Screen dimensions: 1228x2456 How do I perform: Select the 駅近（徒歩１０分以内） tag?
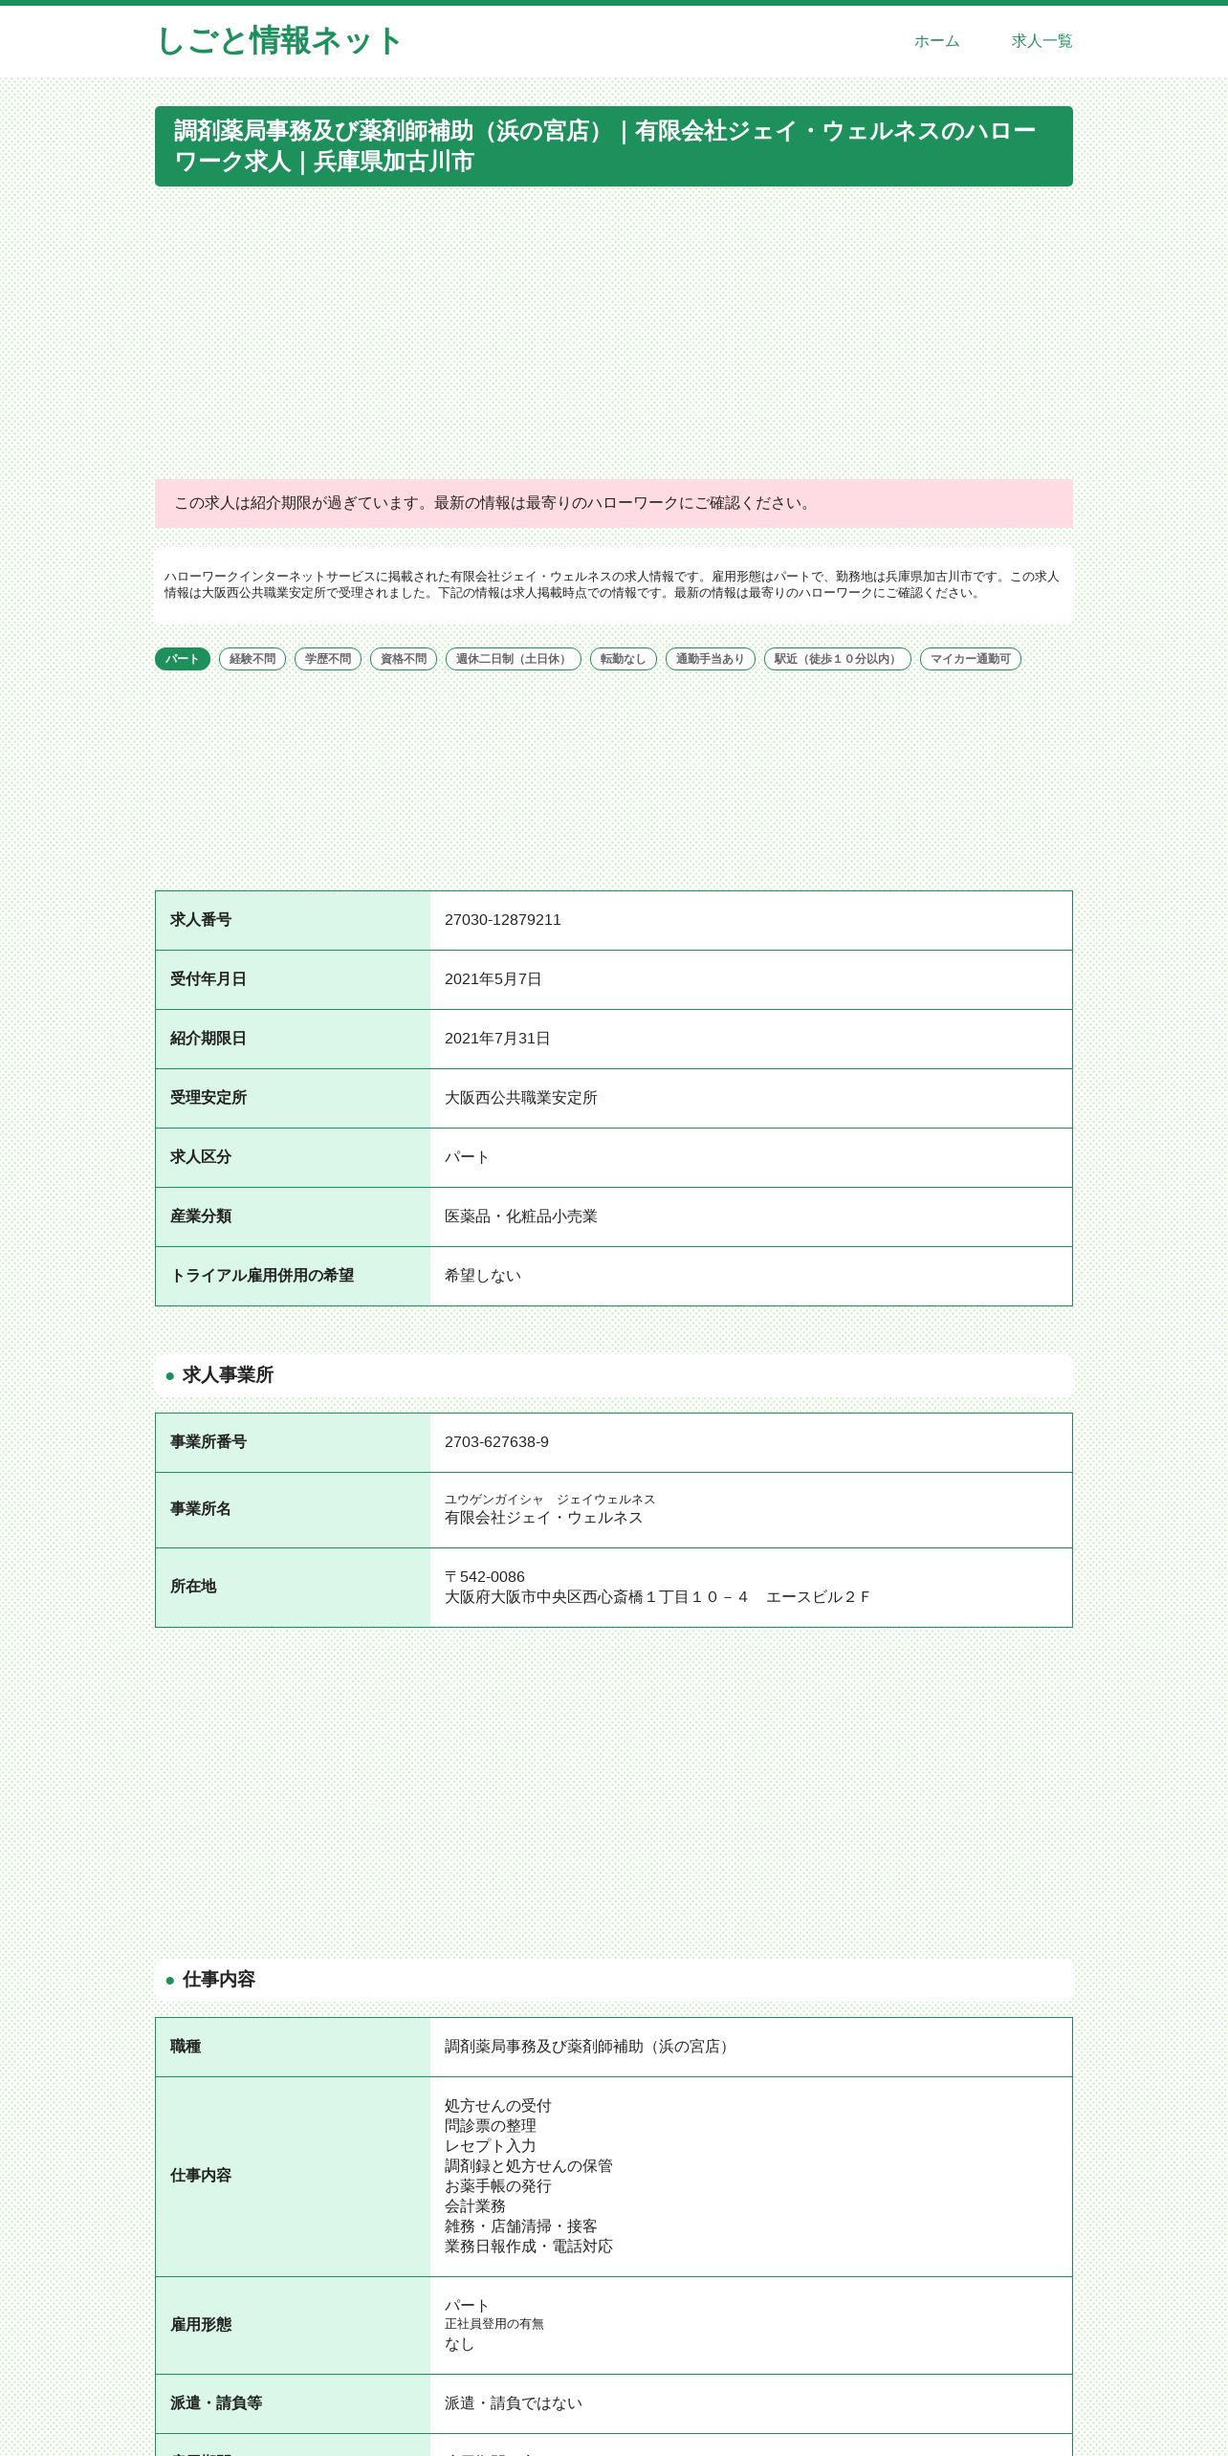(838, 659)
